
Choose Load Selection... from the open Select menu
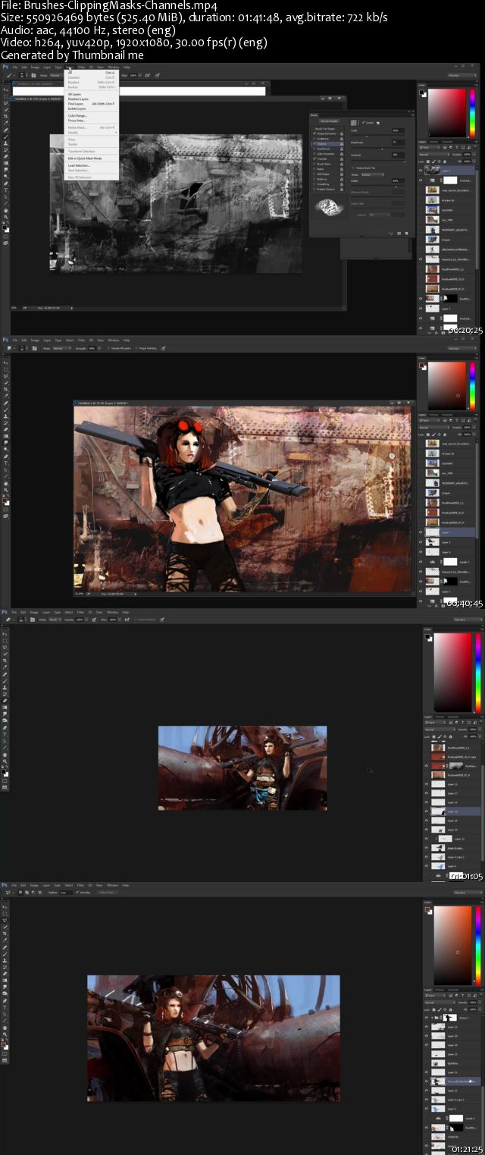[x=79, y=165]
